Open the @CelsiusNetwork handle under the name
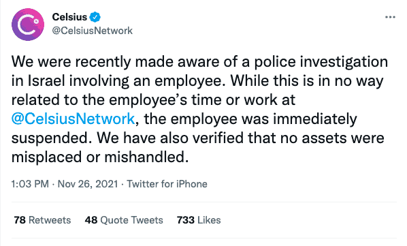The height and width of the screenshot is (246, 407). point(92,31)
